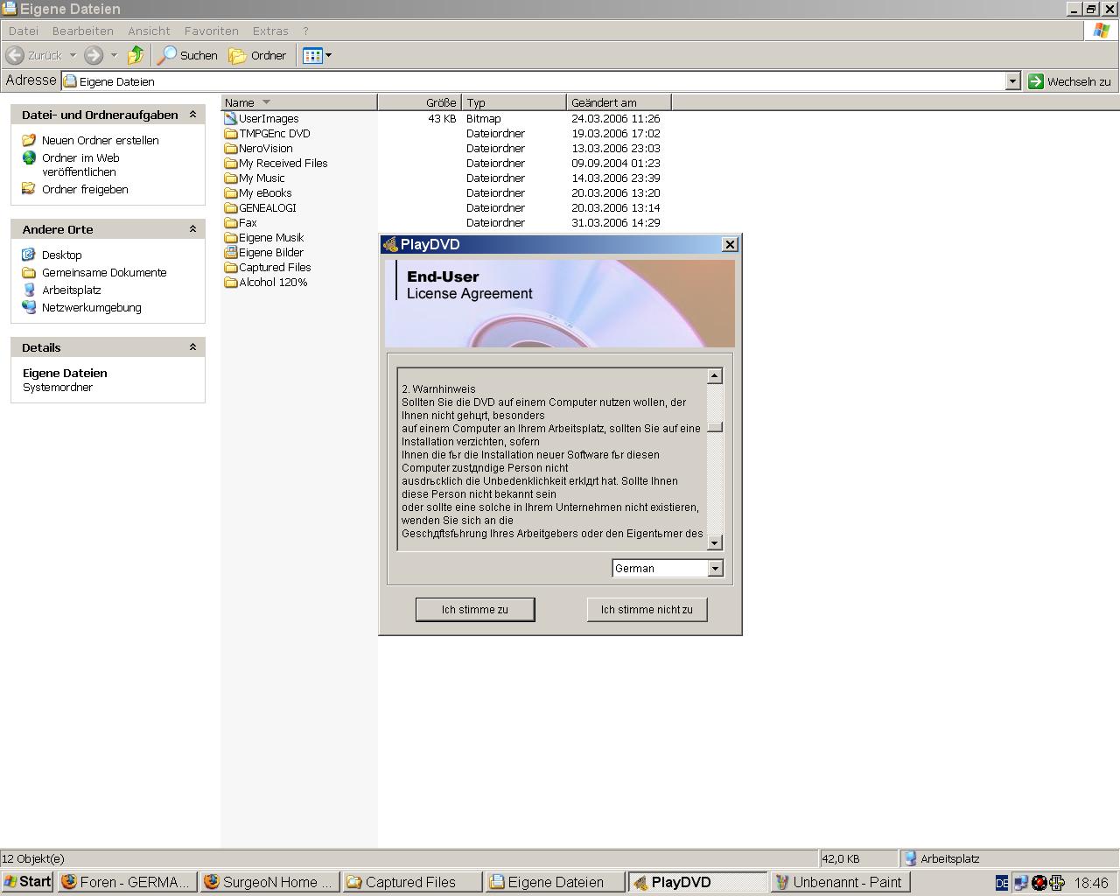Sort by the Typ column header
Viewport: 1120px width, 896px height.
[514, 102]
